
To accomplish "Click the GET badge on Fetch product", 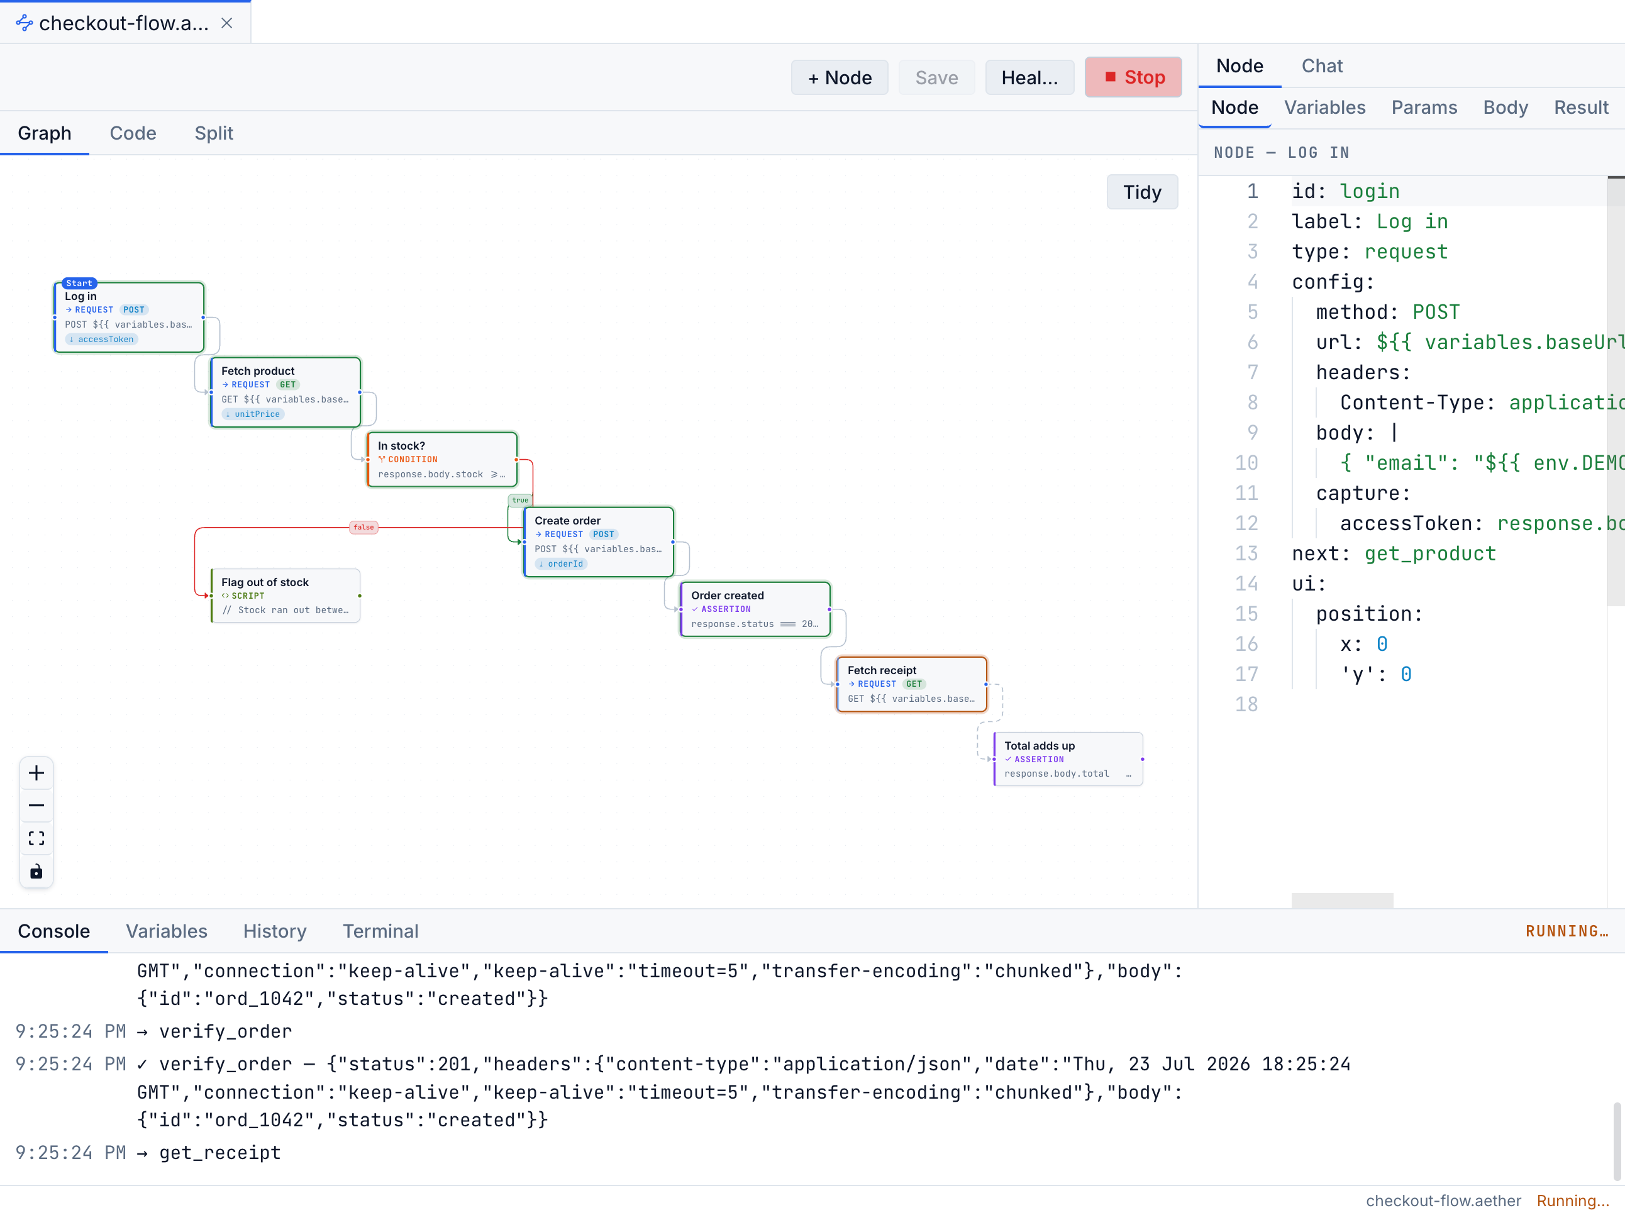I will point(287,385).
